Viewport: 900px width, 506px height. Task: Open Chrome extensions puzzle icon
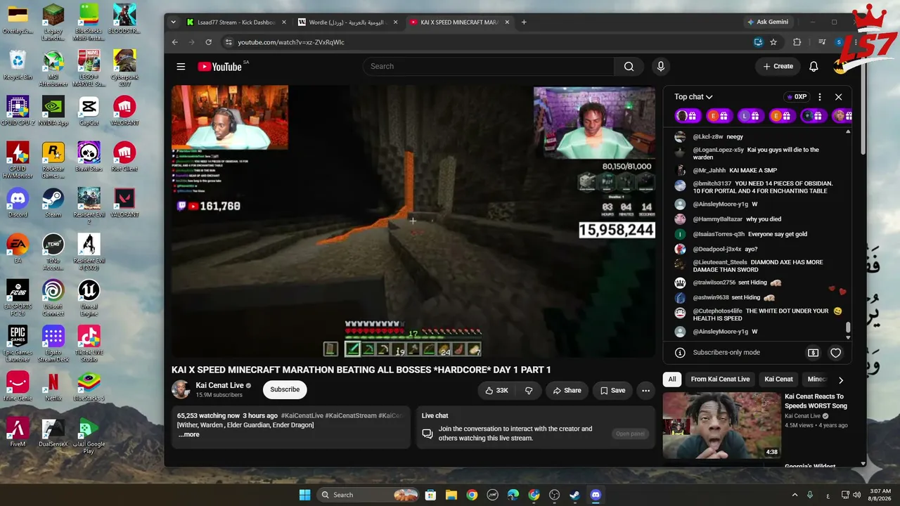click(x=797, y=42)
